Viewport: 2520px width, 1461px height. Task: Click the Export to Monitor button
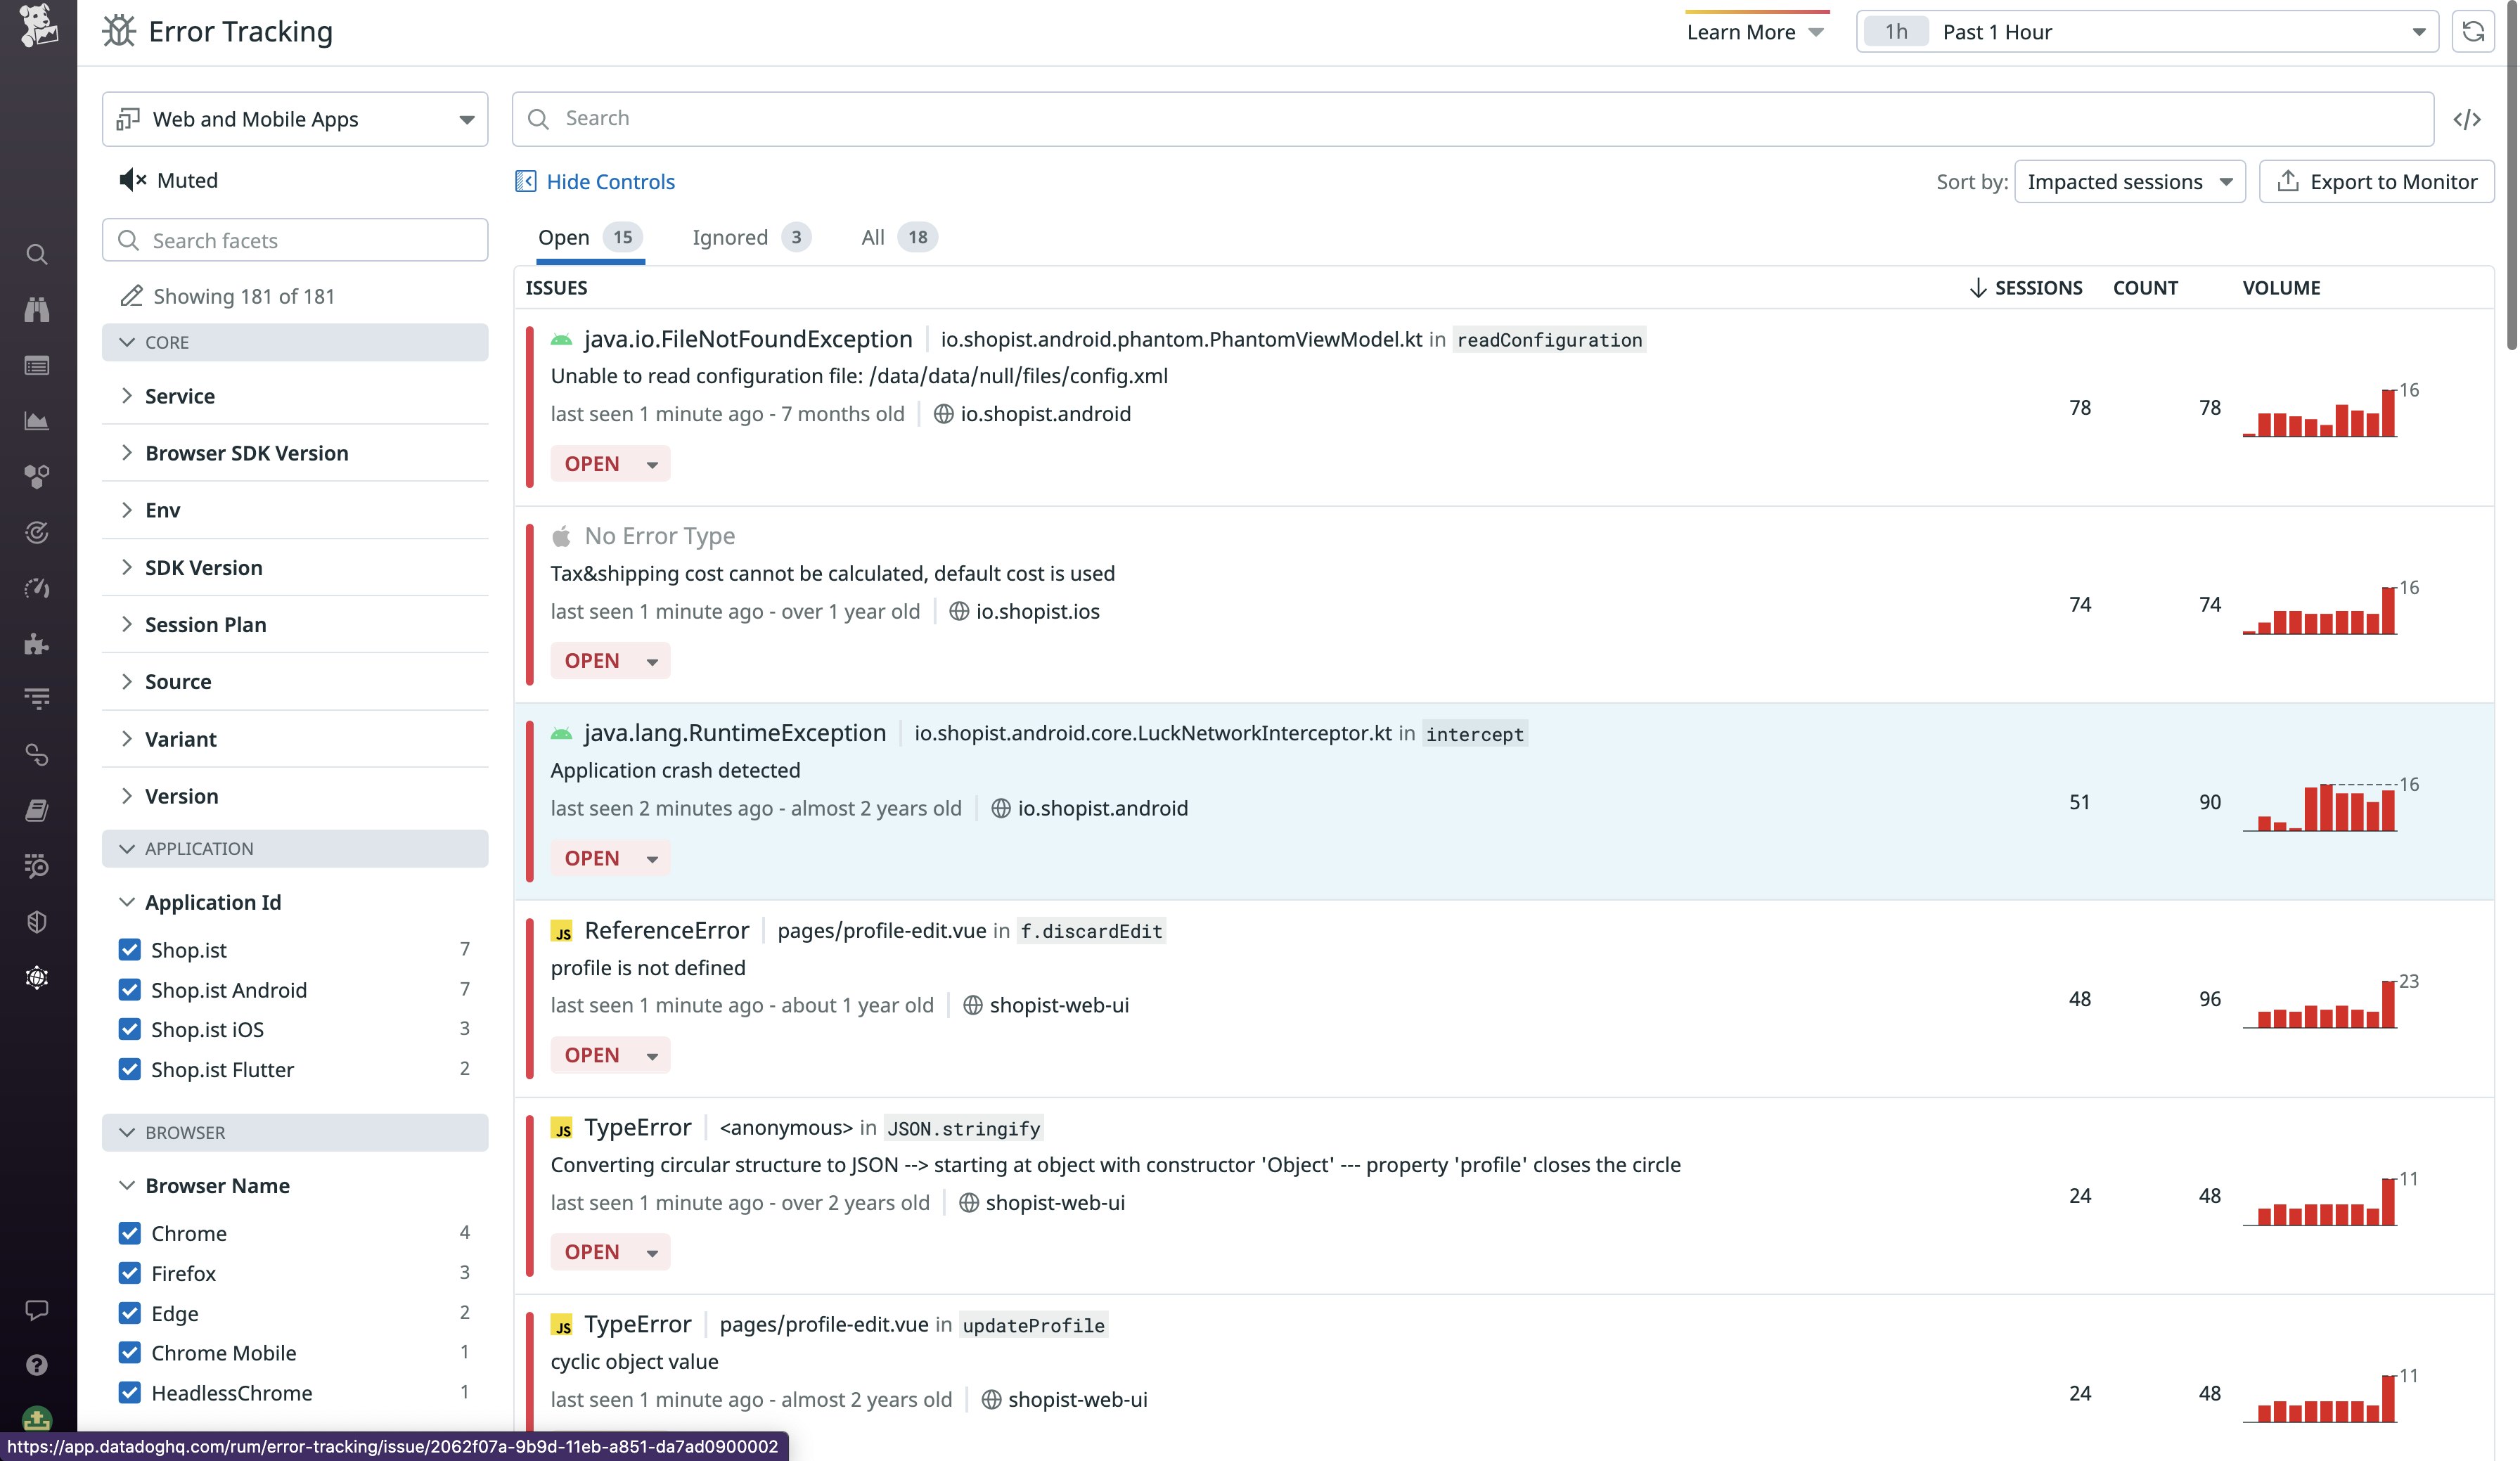click(2377, 181)
